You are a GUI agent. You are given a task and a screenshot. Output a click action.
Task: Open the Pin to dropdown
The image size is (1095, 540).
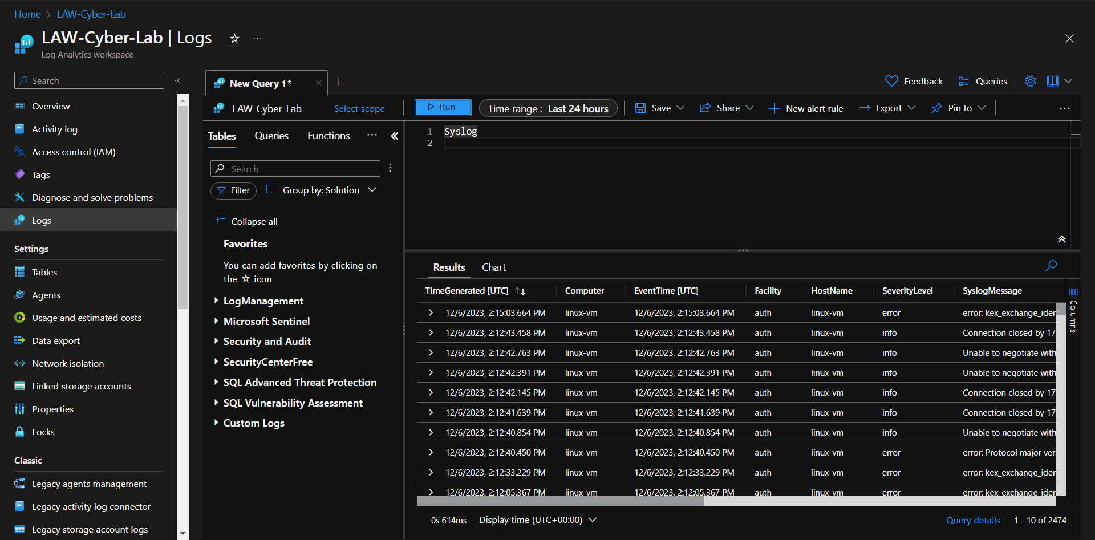(982, 108)
